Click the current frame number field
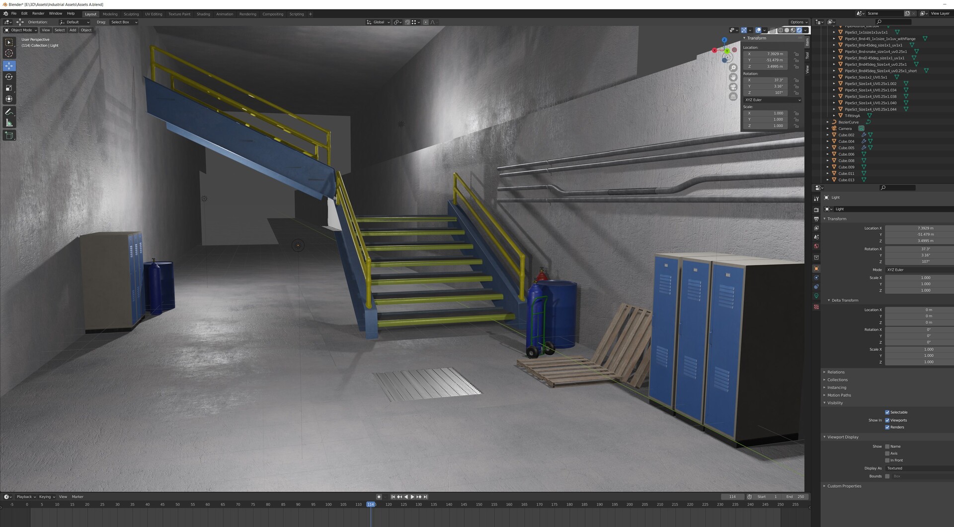 point(732,497)
